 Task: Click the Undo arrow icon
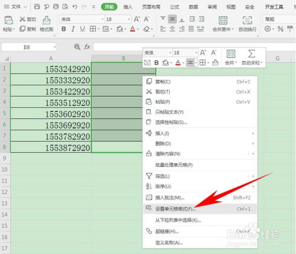(75, 7)
